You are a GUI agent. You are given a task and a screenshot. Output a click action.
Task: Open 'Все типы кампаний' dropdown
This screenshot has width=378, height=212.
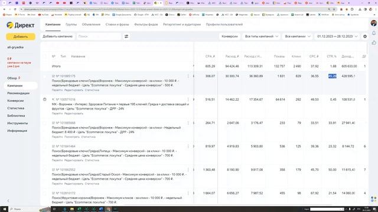pos(261,37)
